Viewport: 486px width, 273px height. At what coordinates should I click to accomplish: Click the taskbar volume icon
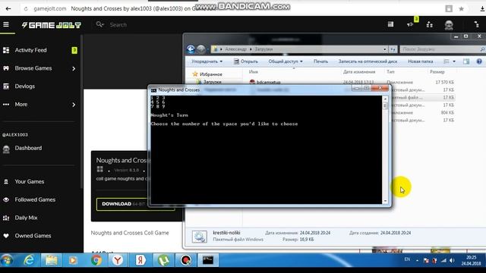[x=452, y=261]
